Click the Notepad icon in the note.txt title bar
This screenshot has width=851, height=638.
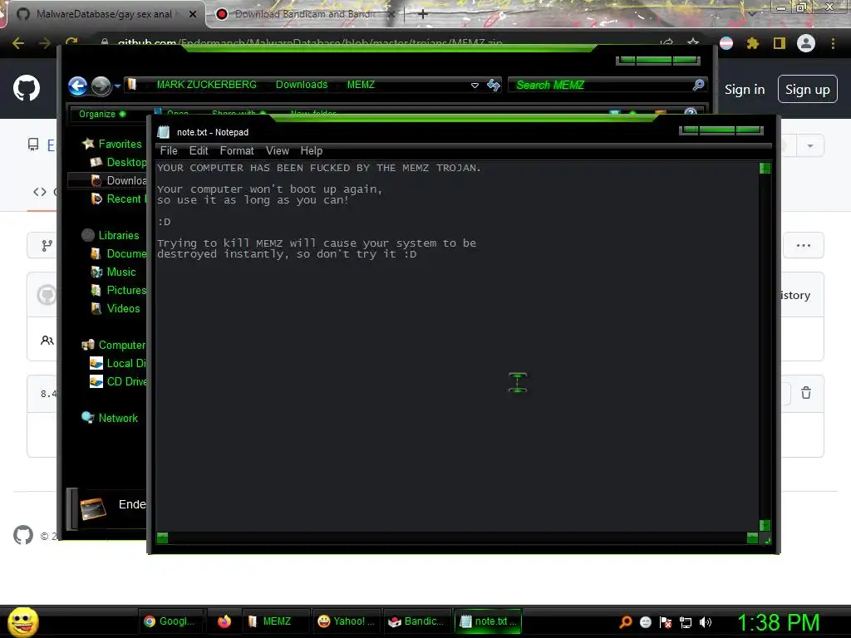pos(164,132)
